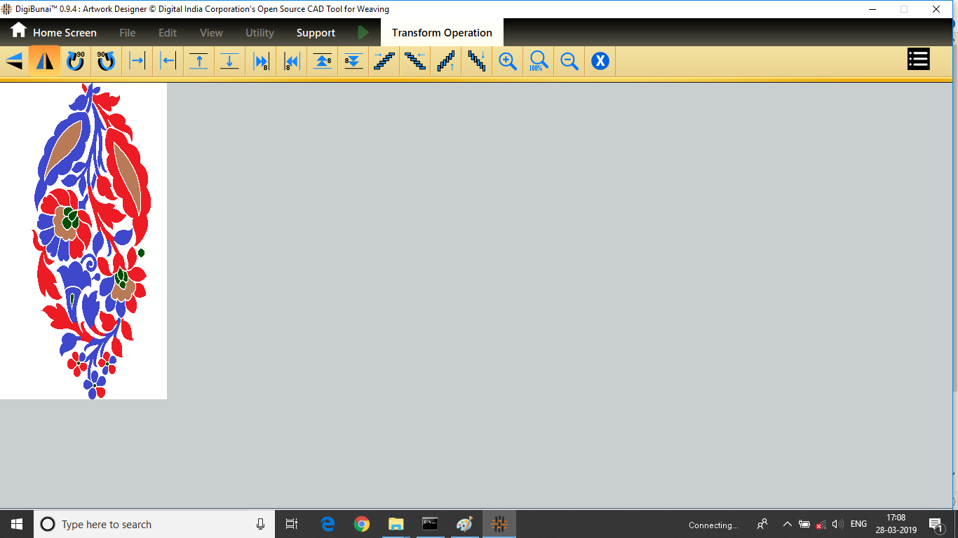The height and width of the screenshot is (538, 958).
Task: Select the vertical mirror transform icon
Action: pyautogui.click(x=44, y=61)
